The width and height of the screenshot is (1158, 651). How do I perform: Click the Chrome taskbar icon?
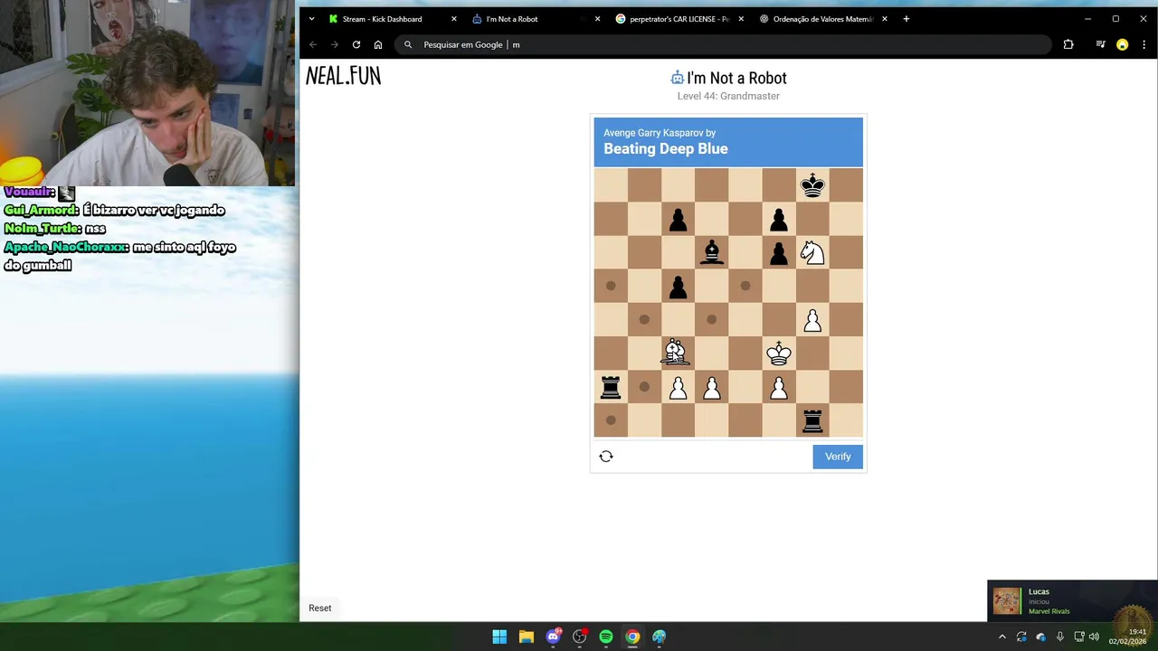tap(632, 637)
